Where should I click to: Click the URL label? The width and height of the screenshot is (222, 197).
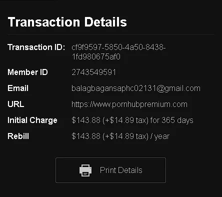click(16, 104)
